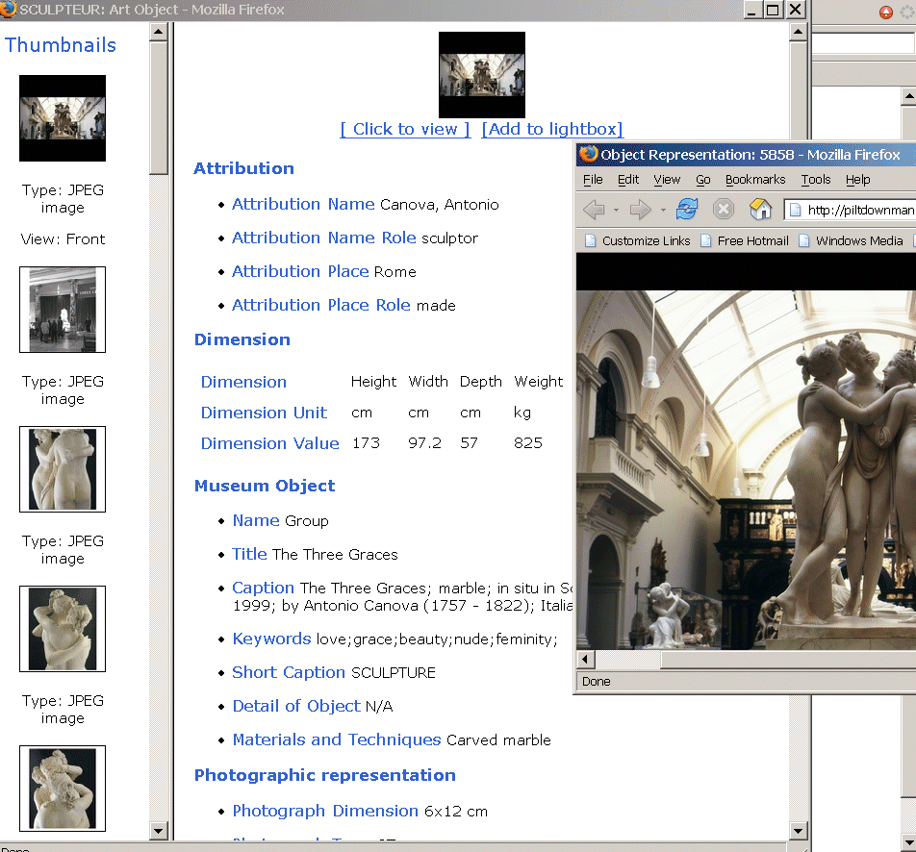
Task: Click the Attribution Place Role link
Action: coord(321,306)
